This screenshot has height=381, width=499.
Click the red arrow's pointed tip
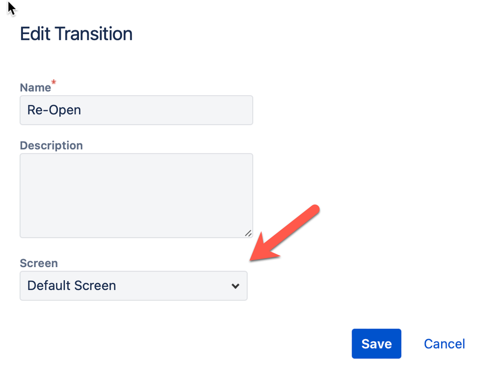[x=252, y=259]
